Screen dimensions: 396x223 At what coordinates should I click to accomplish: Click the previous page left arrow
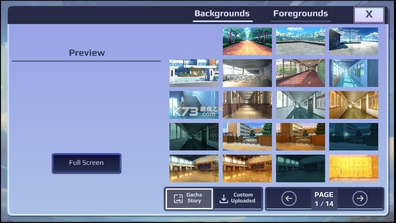[x=289, y=198]
